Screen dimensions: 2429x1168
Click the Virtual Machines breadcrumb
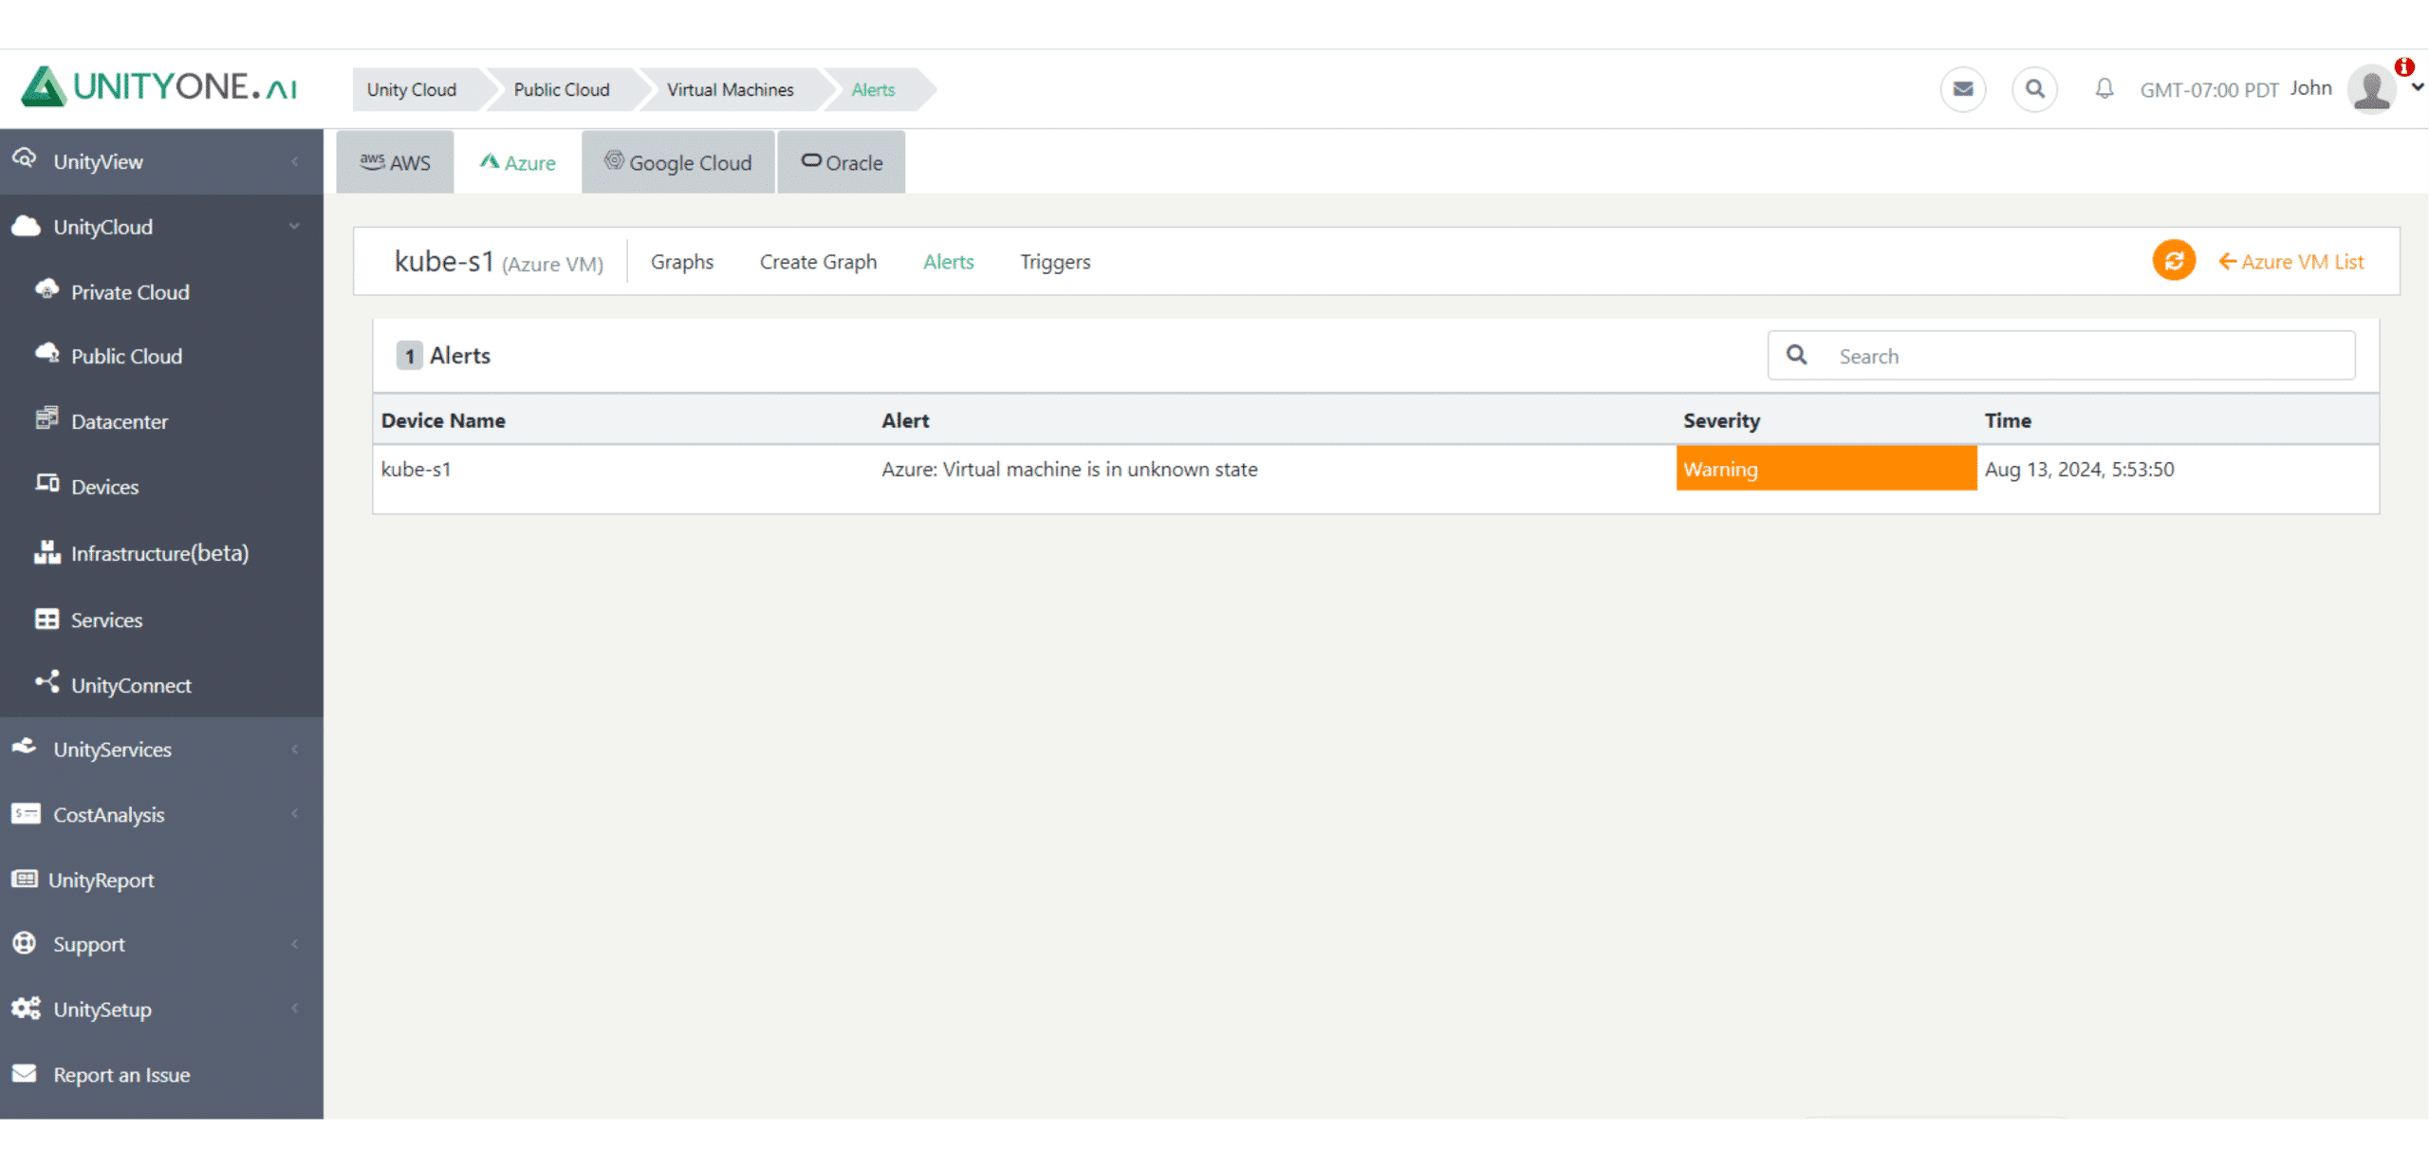pyautogui.click(x=731, y=89)
